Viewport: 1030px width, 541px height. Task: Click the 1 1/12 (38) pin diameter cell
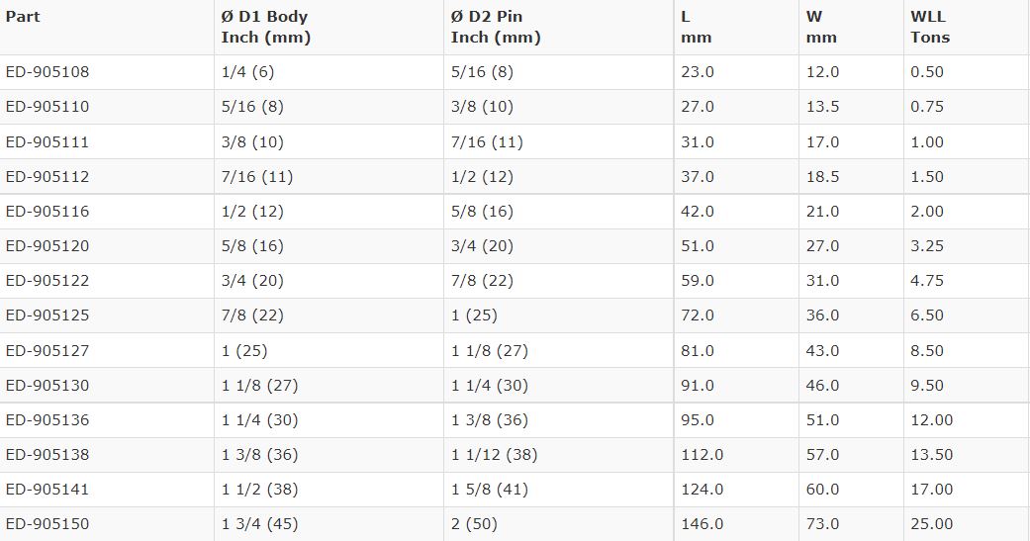494,455
